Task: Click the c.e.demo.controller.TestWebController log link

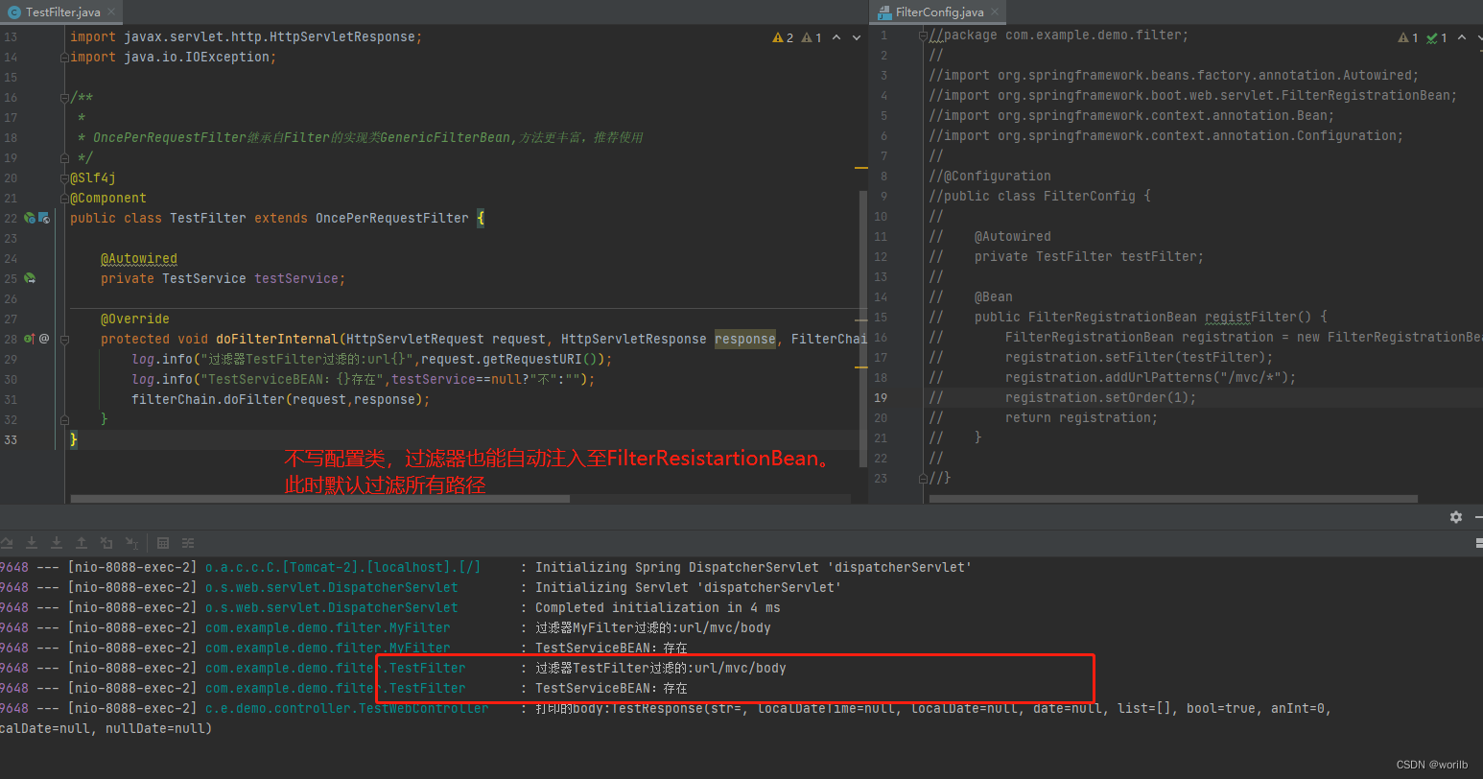Action: tap(347, 709)
